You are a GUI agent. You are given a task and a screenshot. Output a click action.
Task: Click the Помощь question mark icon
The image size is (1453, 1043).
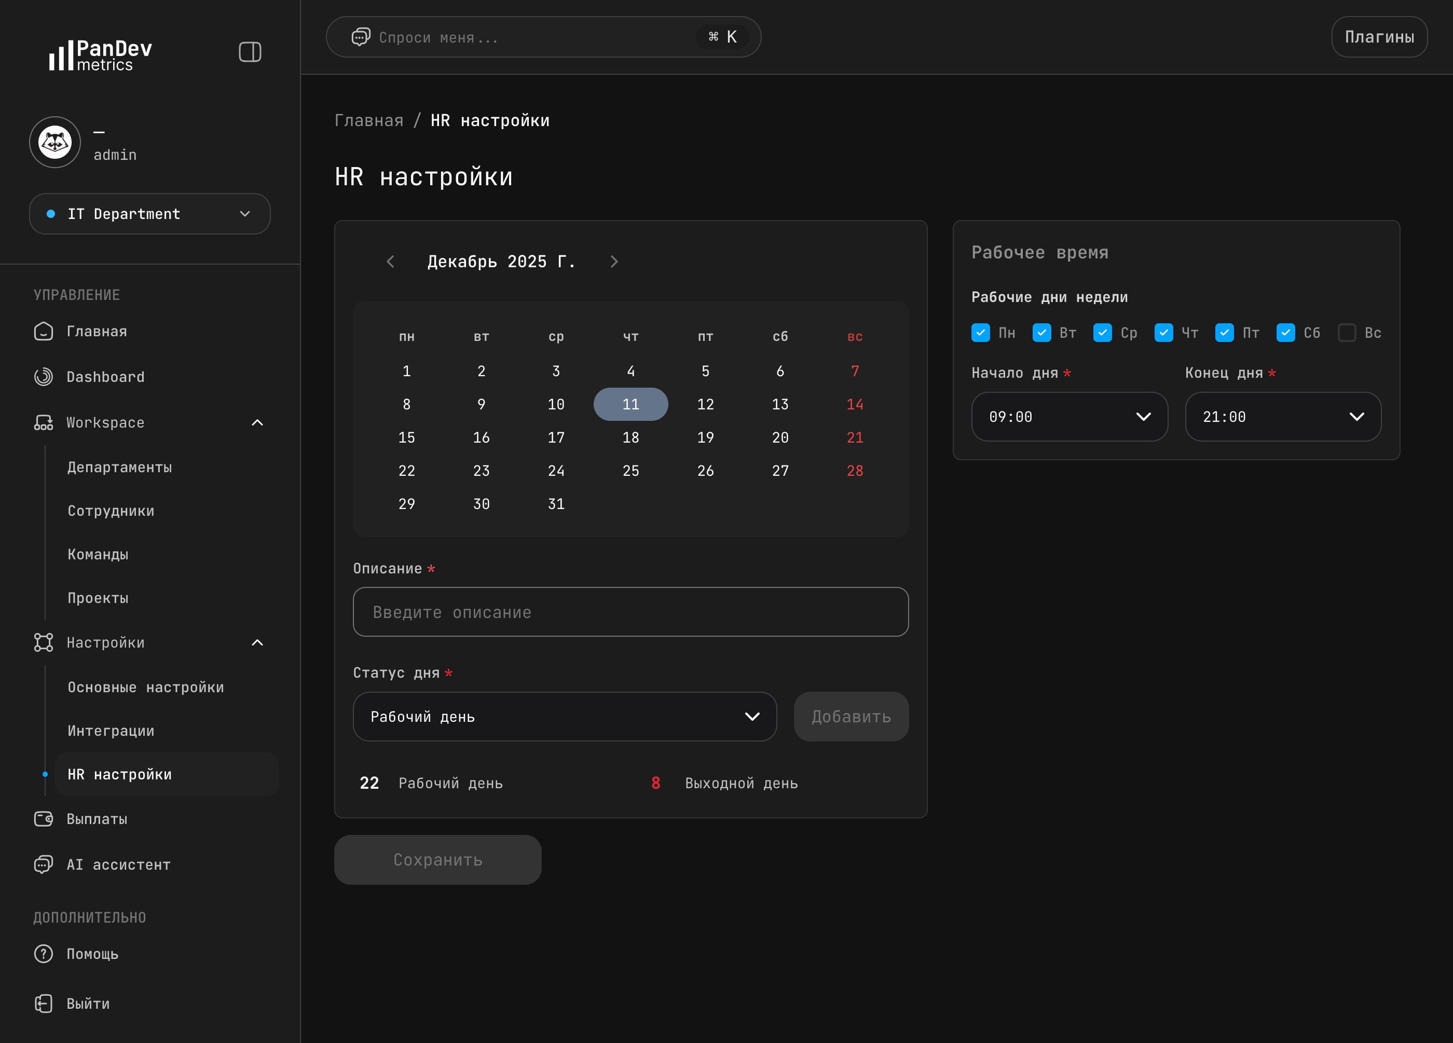[x=43, y=954]
